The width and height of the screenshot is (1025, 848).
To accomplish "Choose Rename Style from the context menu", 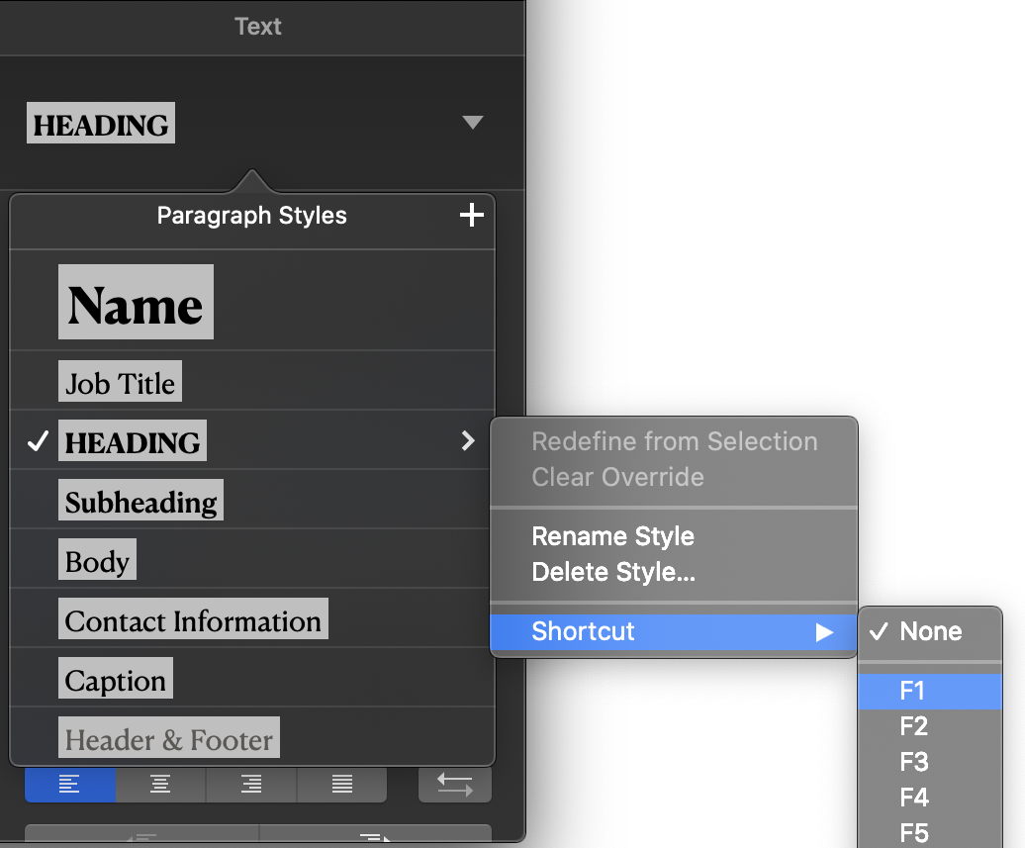I will [x=674, y=536].
